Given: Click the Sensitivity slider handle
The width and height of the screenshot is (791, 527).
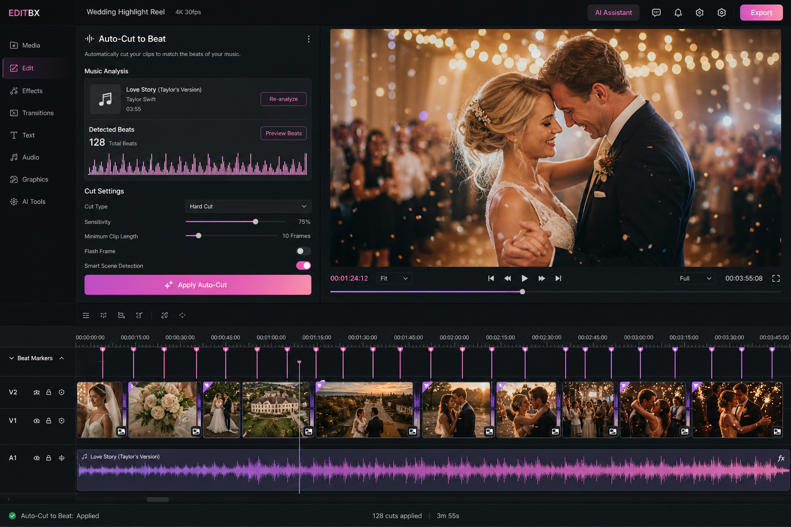Looking at the screenshot, I should (x=255, y=222).
